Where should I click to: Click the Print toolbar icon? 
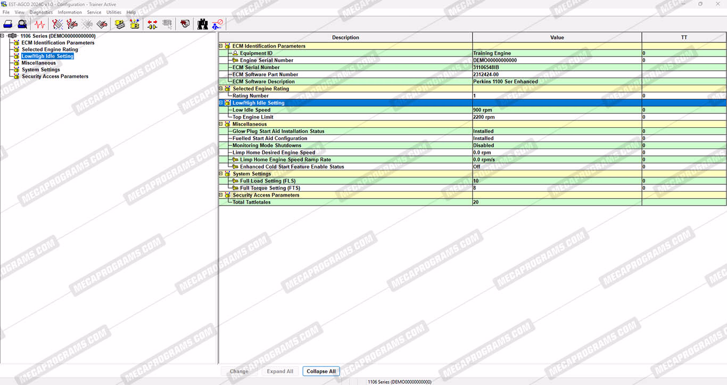tap(8, 24)
